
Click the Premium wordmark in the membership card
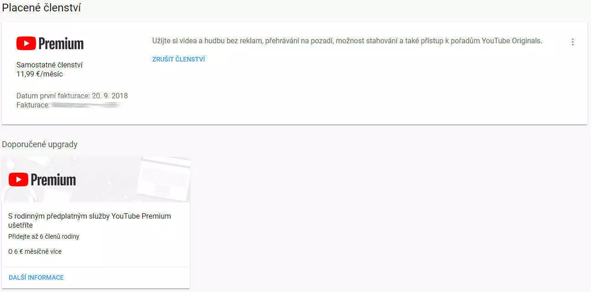61,44
